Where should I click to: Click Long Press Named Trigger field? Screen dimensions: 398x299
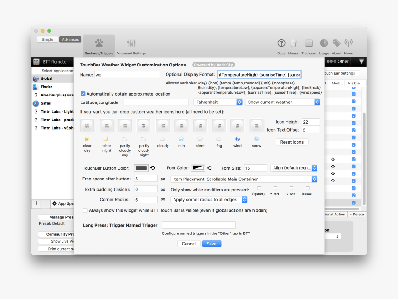[199, 225]
